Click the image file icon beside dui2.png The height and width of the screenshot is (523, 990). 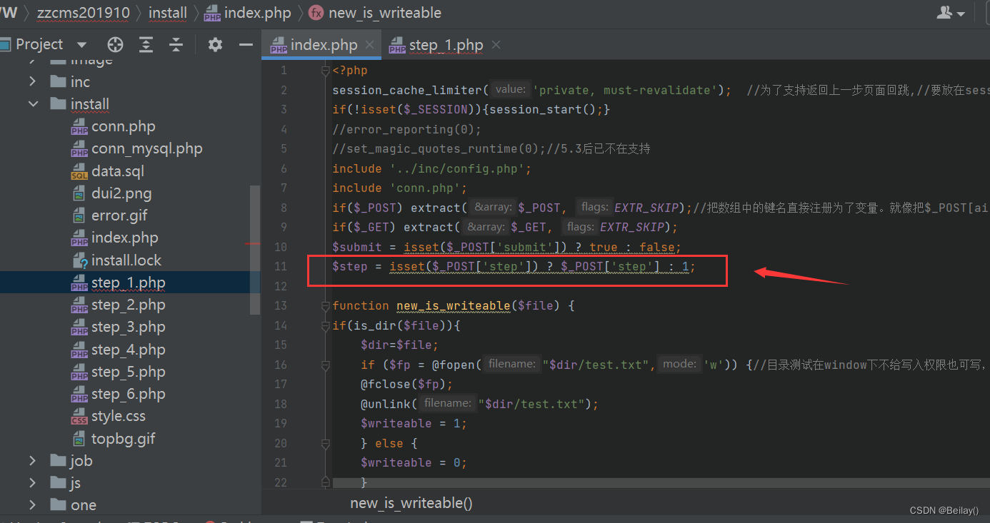click(x=79, y=194)
